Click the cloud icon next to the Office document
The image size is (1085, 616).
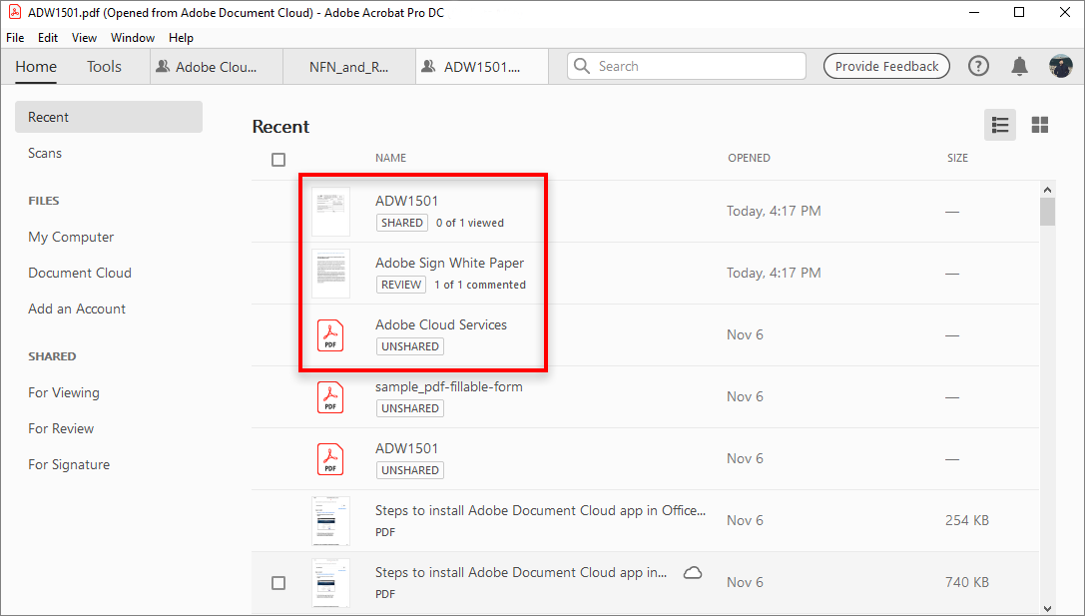(693, 572)
